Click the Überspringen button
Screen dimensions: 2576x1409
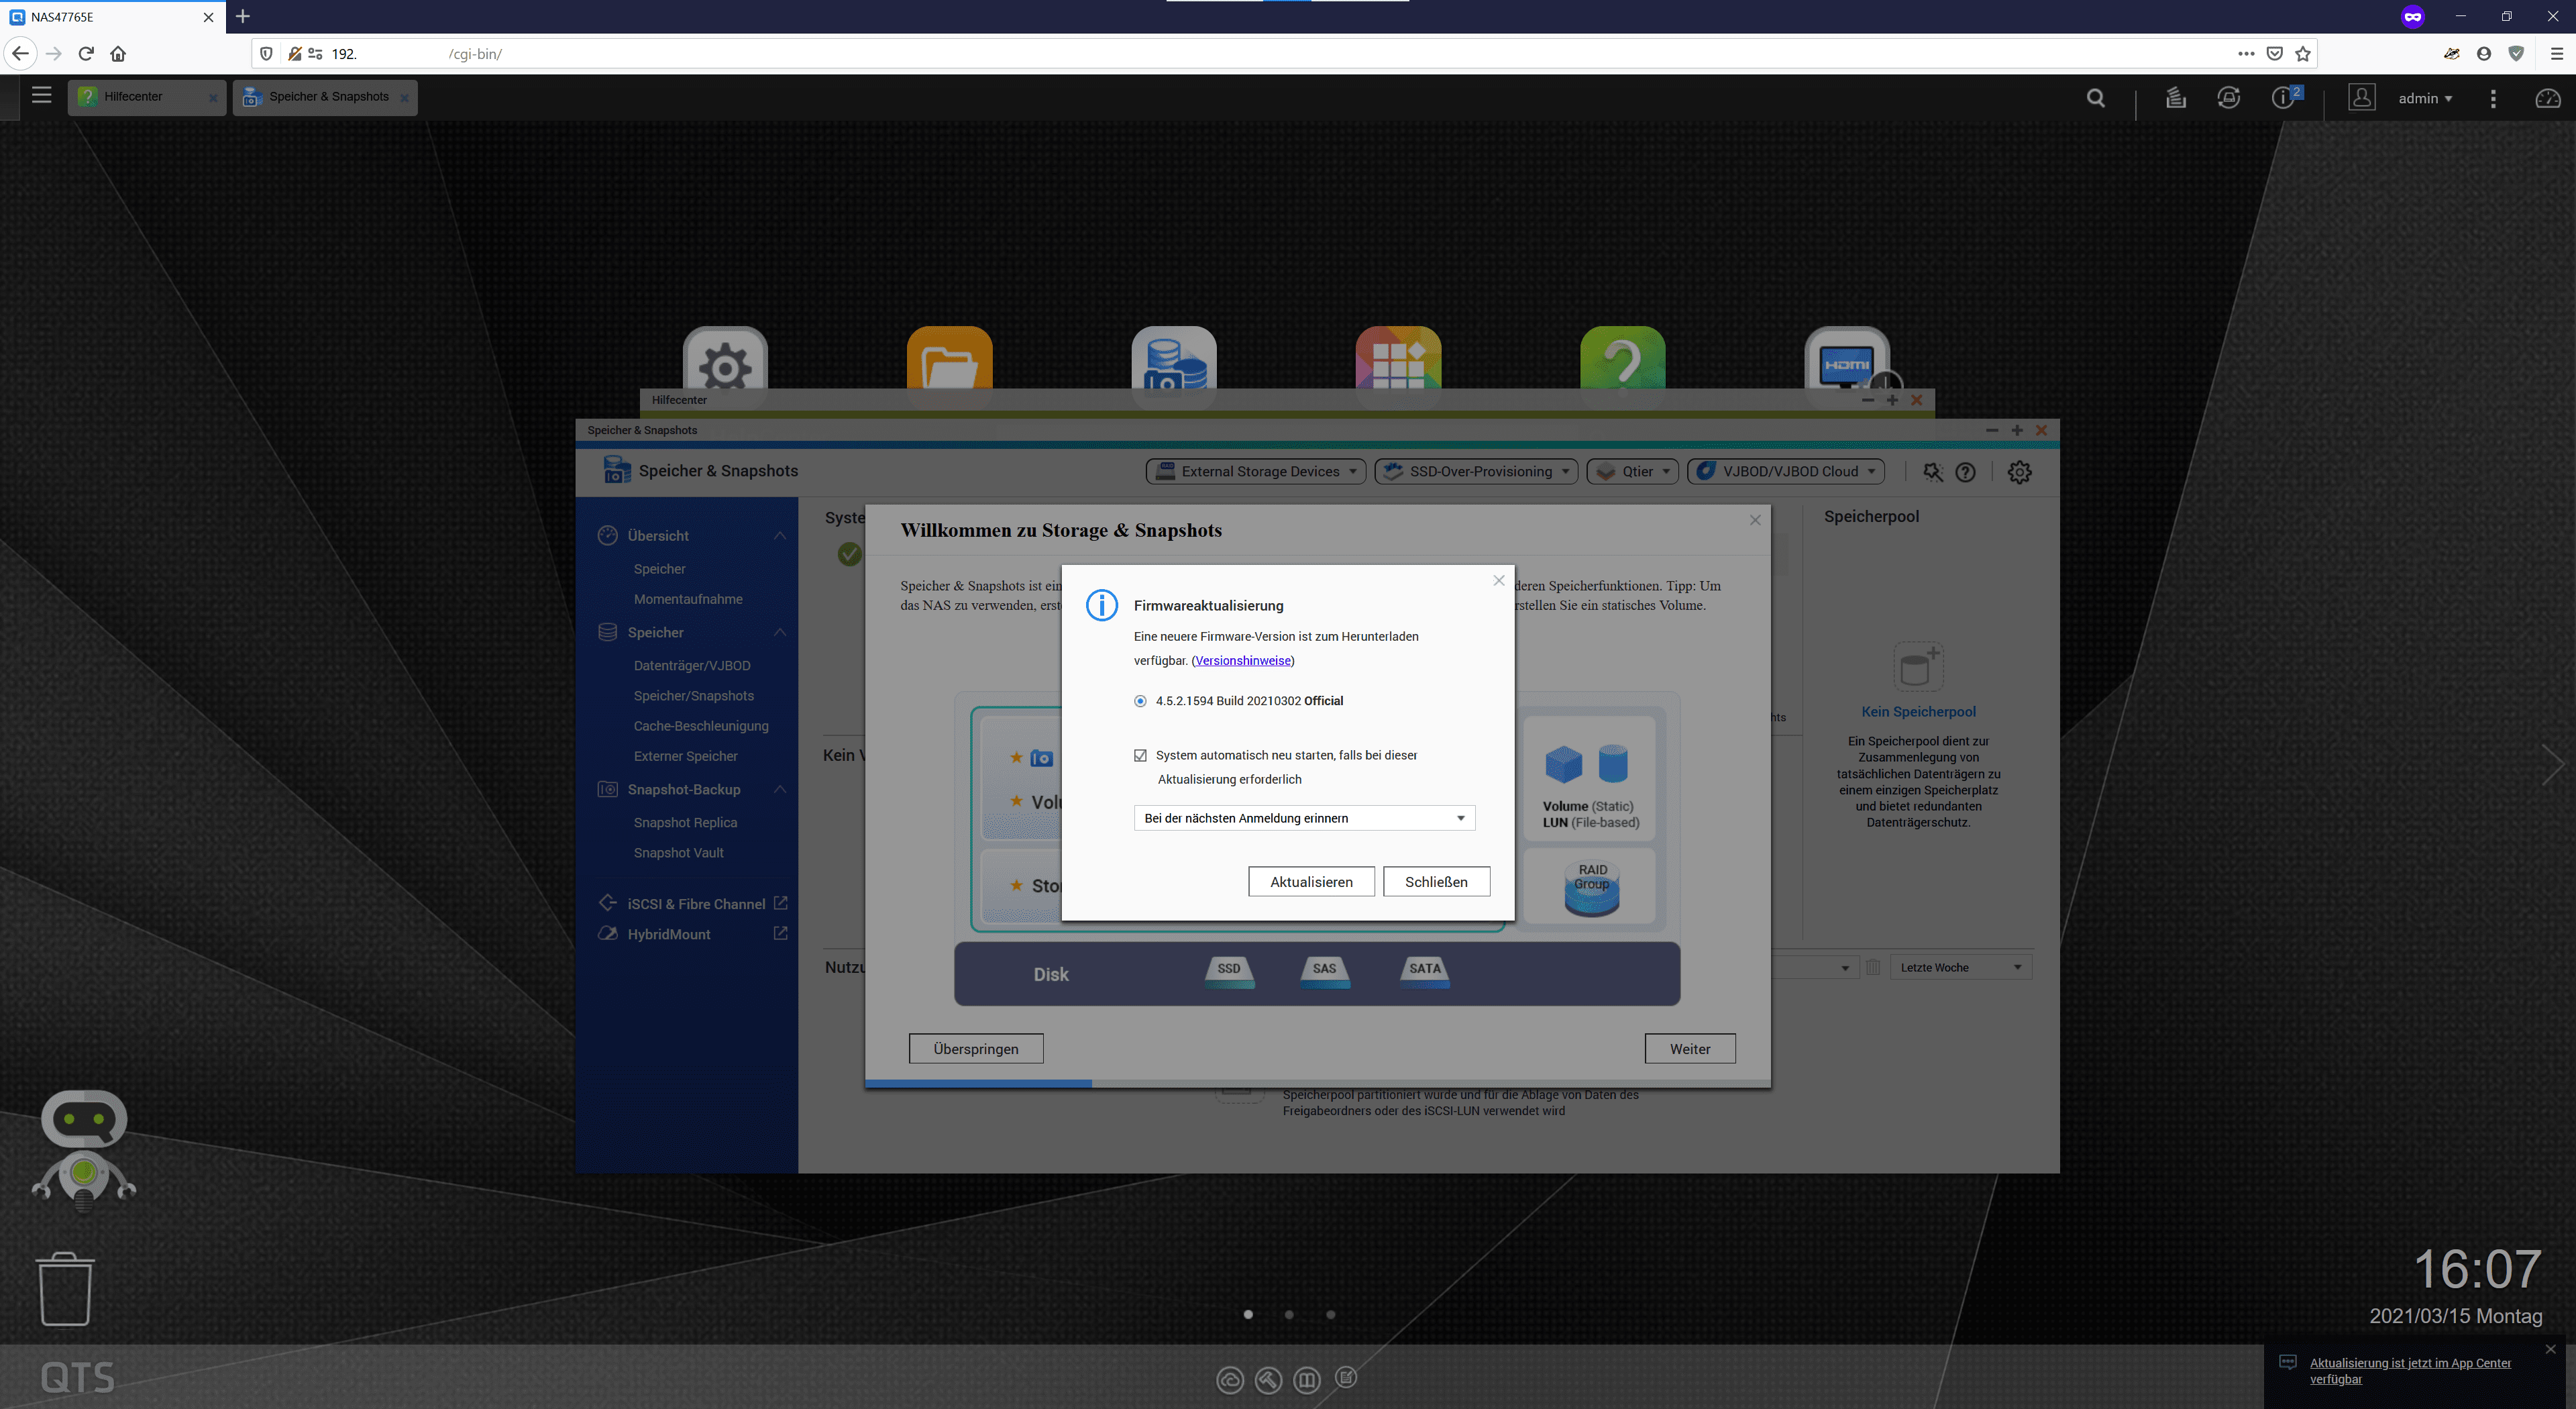click(x=976, y=1048)
